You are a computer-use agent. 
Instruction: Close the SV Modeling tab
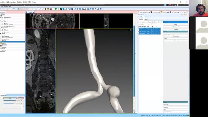(159, 12)
